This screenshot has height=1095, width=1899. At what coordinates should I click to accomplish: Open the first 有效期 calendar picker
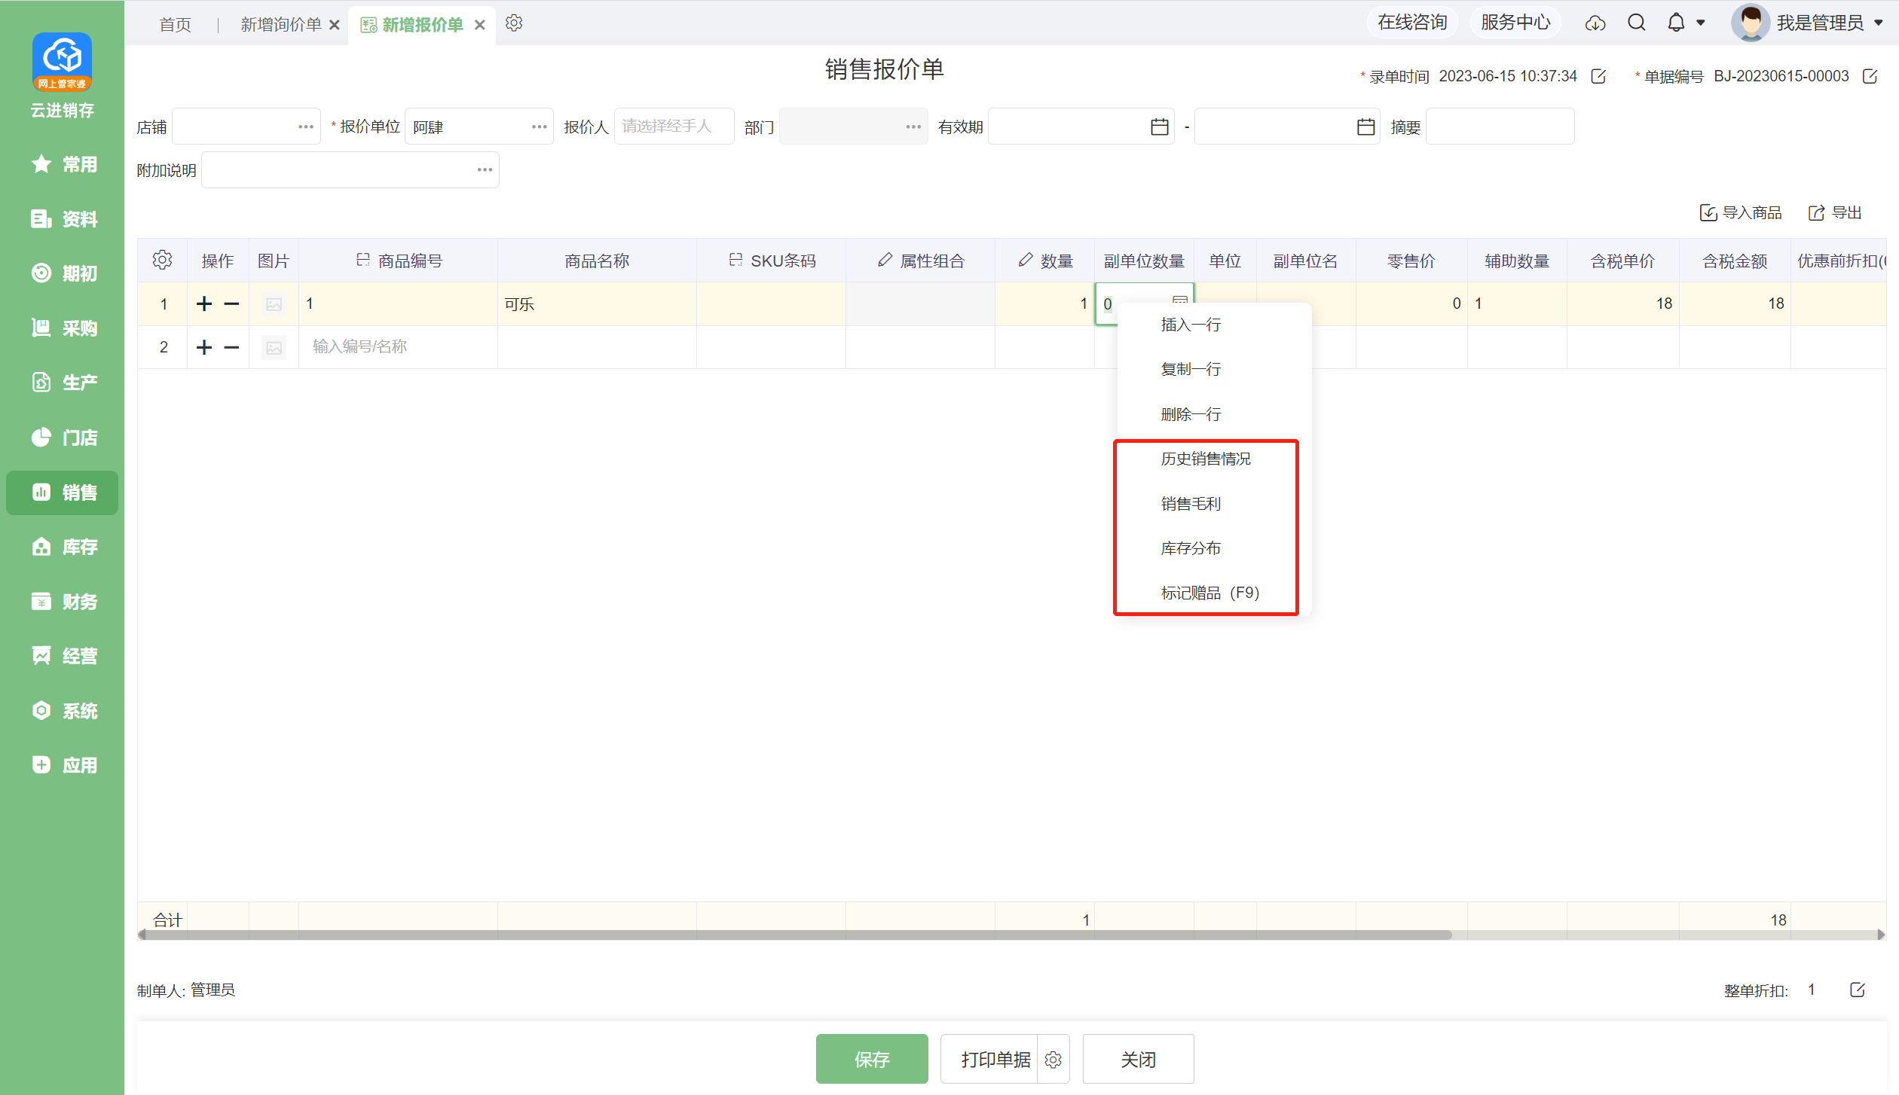pyautogui.click(x=1159, y=127)
